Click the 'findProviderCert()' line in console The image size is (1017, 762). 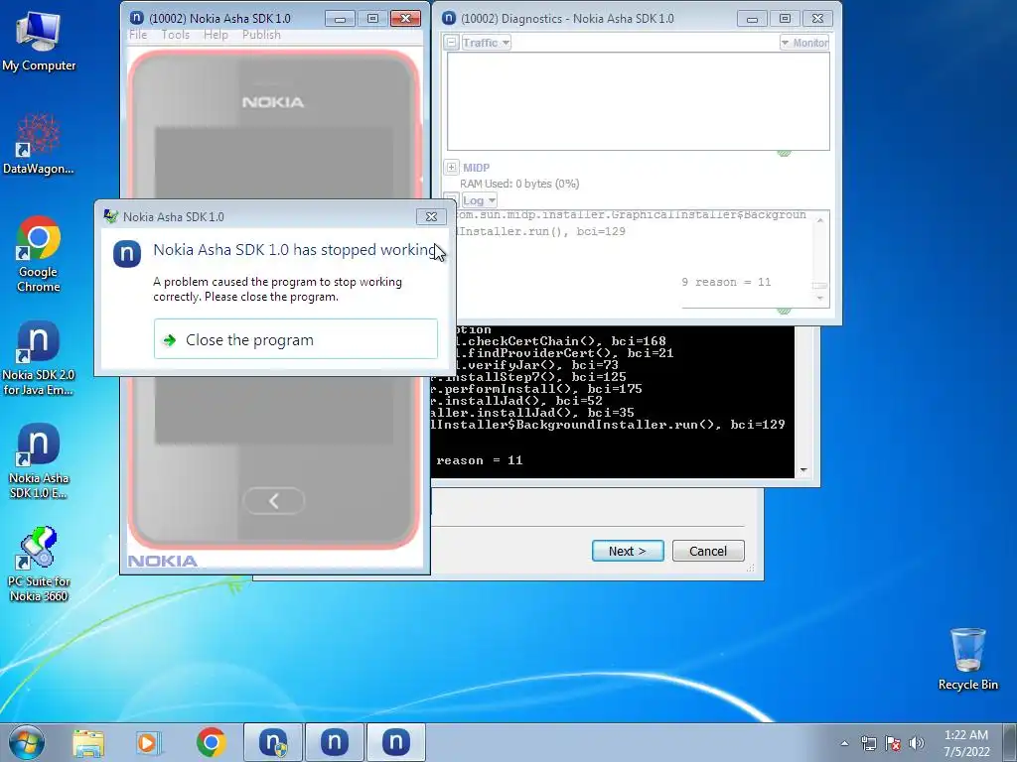[565, 353]
